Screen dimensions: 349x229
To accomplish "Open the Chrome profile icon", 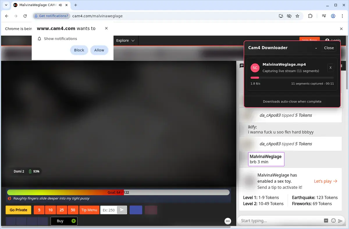I will click(x=333, y=16).
